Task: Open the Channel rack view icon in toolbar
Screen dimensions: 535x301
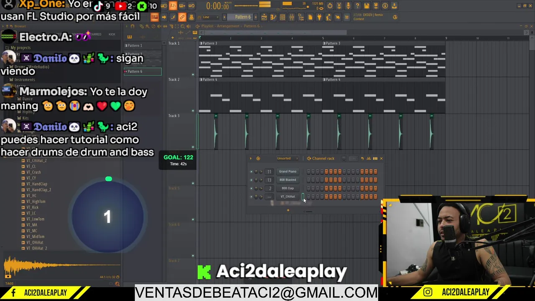Action: point(283,17)
